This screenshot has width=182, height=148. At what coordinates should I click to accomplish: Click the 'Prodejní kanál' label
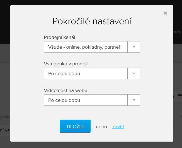pos(60,37)
